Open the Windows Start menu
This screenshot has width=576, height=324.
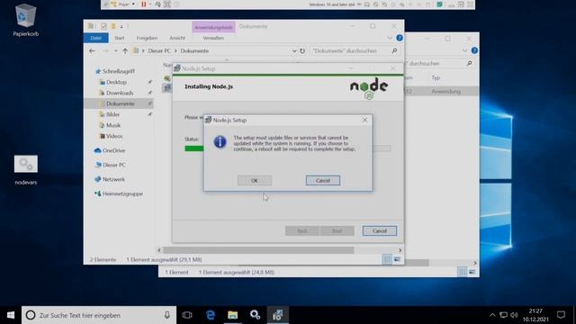tap(11, 315)
